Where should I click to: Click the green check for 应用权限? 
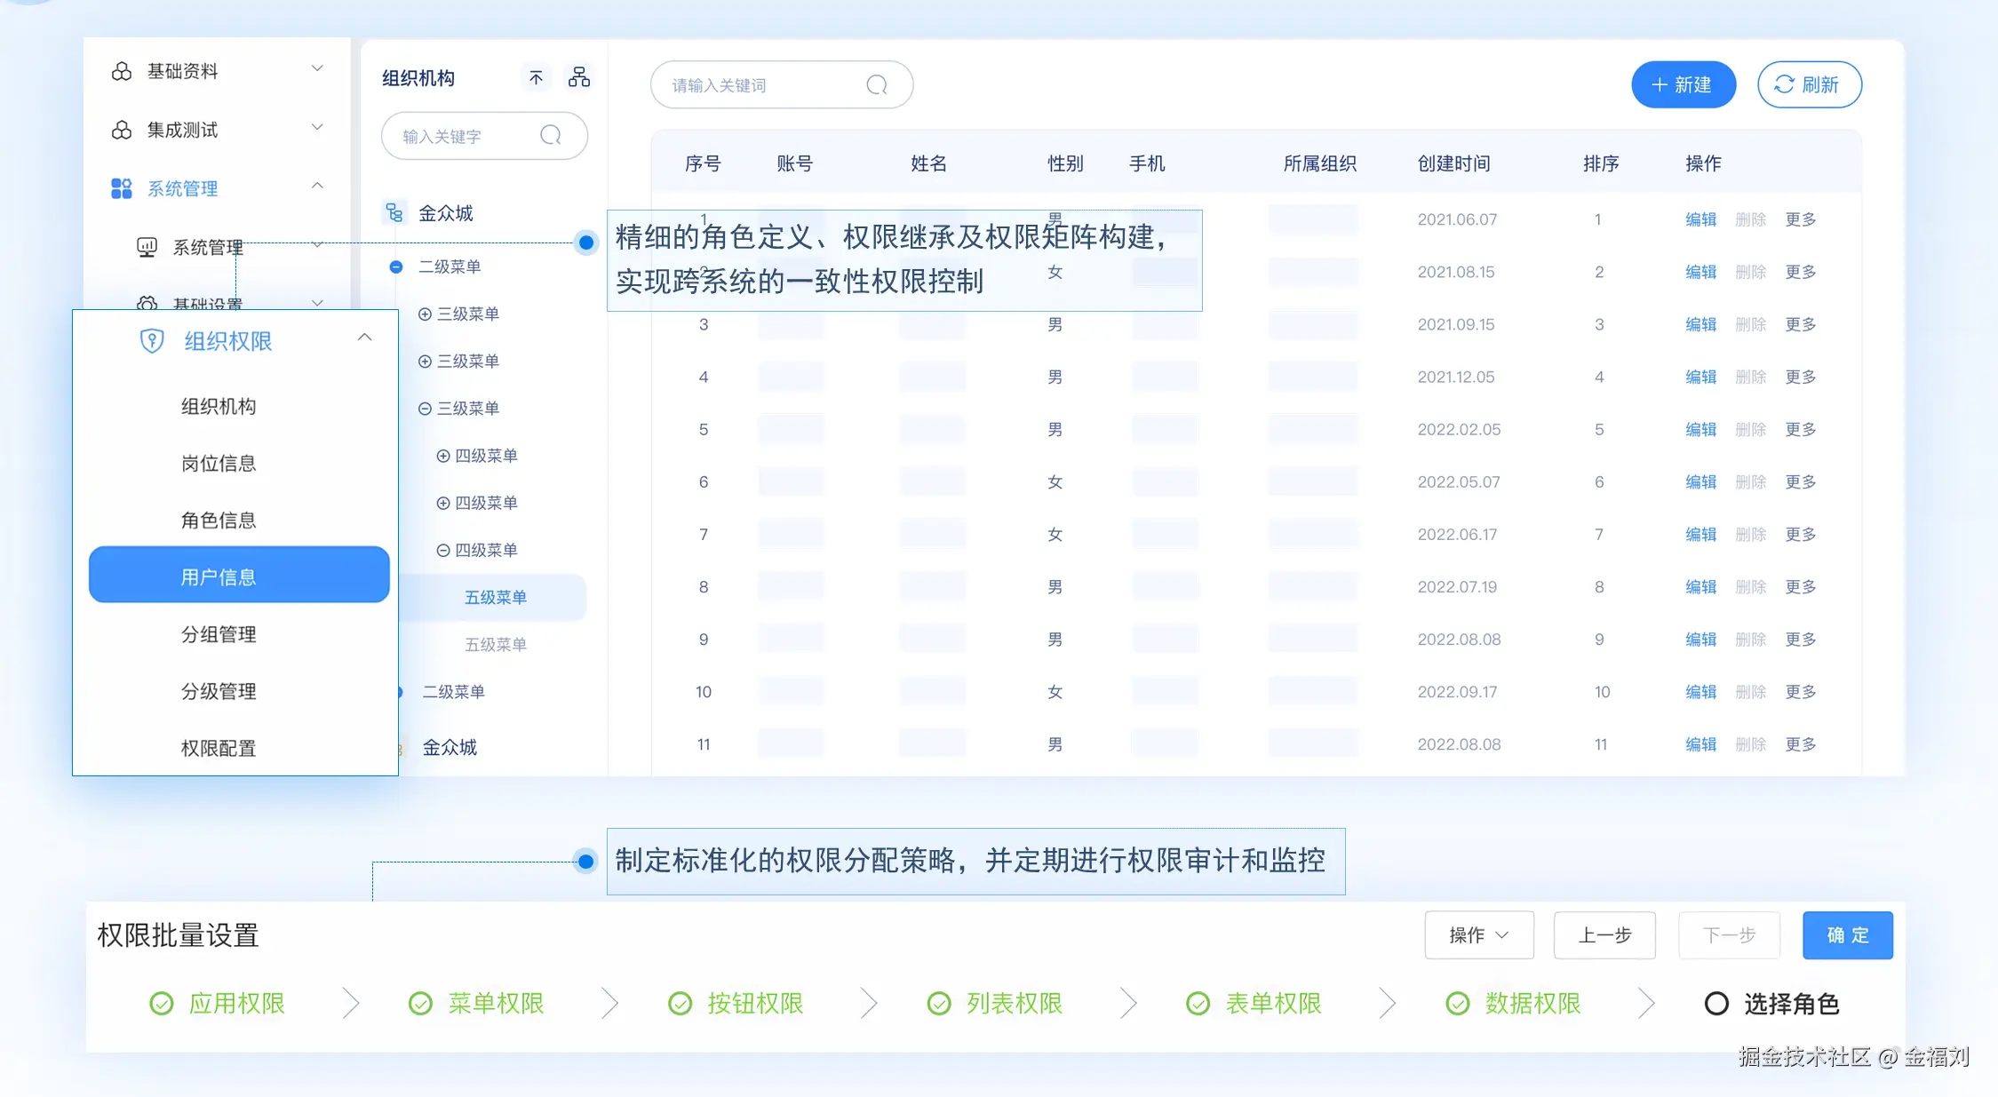[x=162, y=1004]
